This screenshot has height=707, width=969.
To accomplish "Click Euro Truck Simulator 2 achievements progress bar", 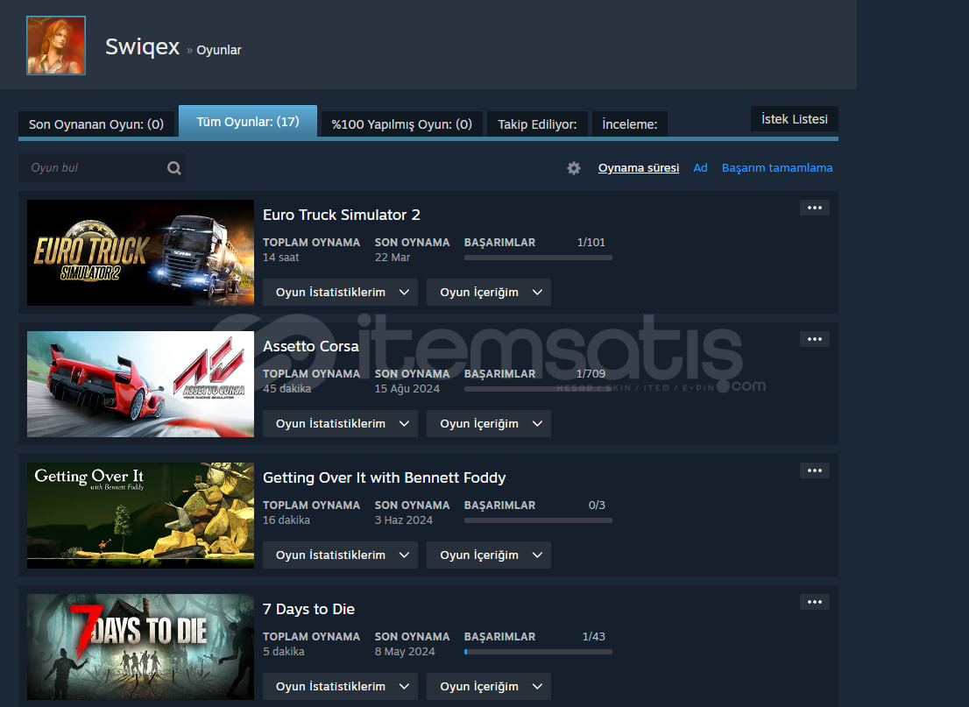I will pos(538,258).
